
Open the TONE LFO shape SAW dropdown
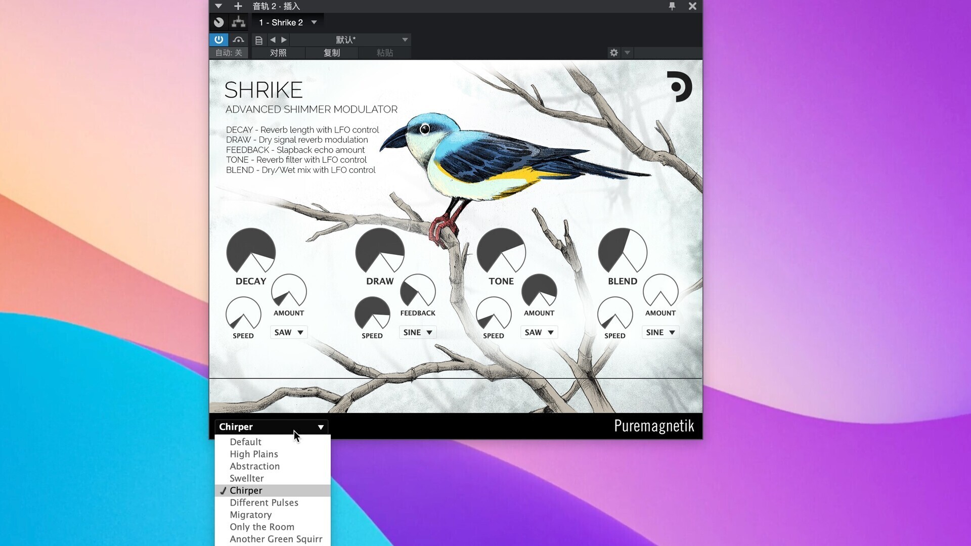coord(539,332)
